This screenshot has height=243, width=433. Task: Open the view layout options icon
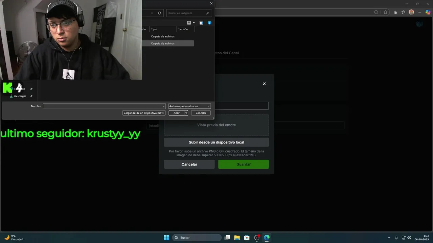click(x=189, y=23)
